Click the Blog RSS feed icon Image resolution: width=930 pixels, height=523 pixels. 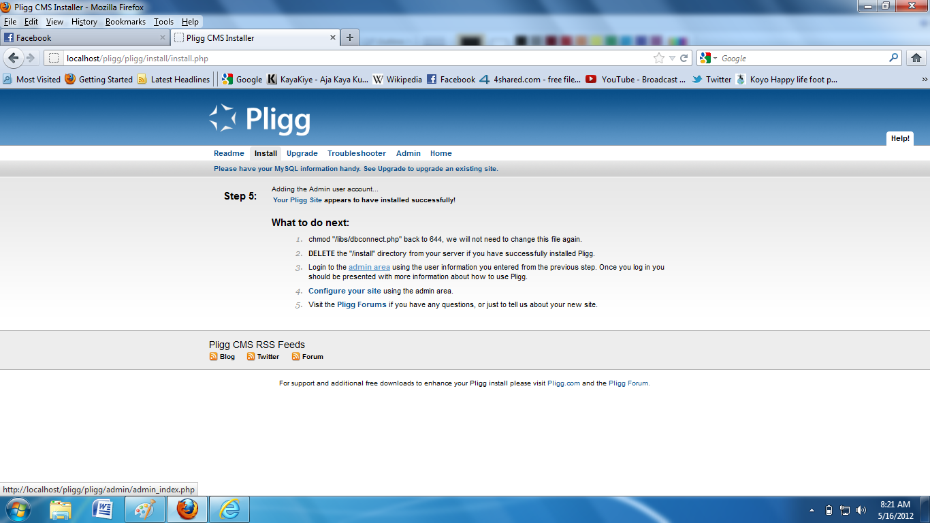213,356
